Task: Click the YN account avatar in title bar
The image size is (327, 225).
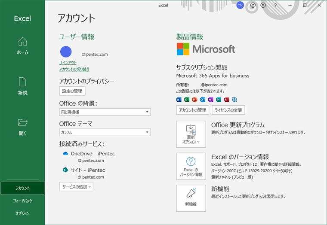Action: [240, 5]
